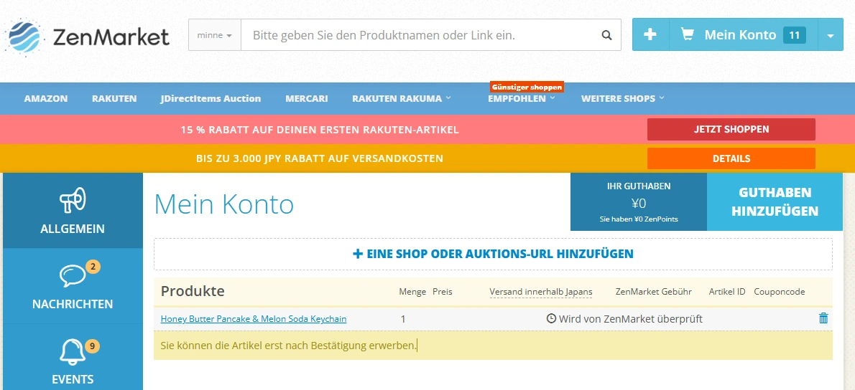The width and height of the screenshot is (855, 390).
Task: Click the JETZT SHOPPEN button
Action: (731, 130)
